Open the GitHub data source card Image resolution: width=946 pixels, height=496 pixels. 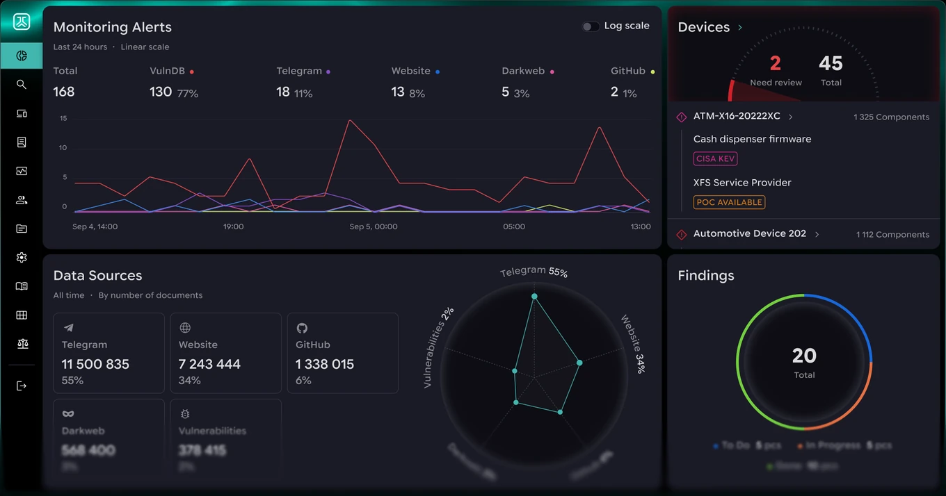tap(343, 353)
